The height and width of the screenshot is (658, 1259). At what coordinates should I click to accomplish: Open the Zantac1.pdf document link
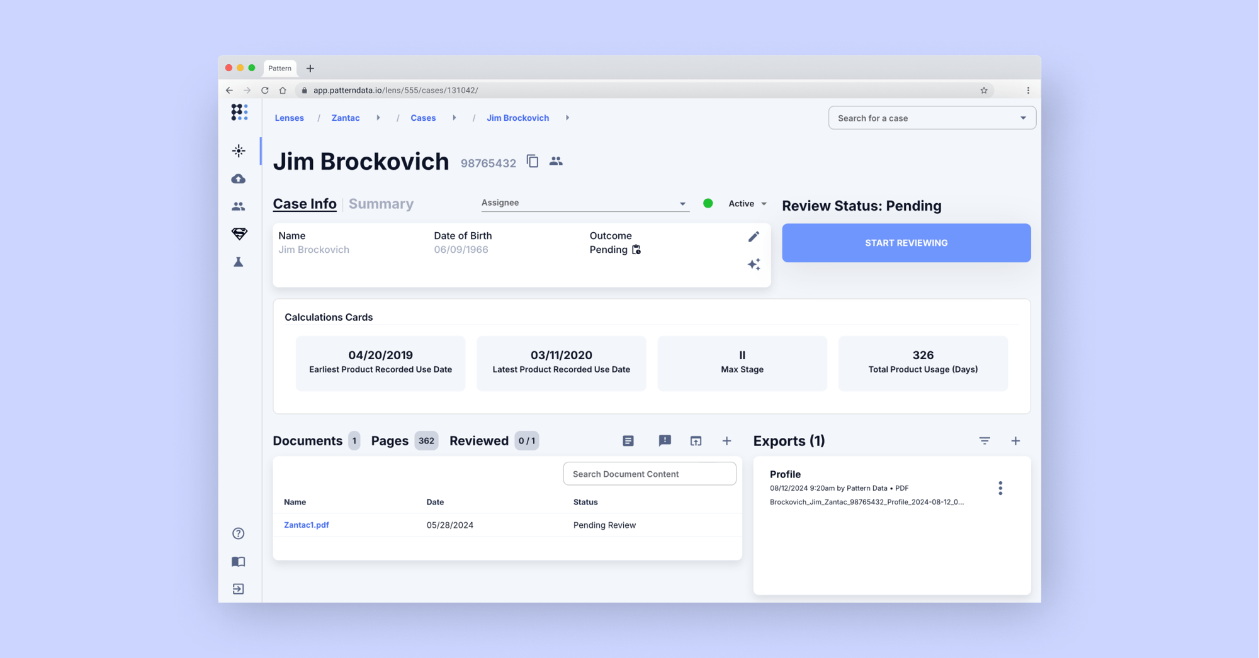point(307,525)
